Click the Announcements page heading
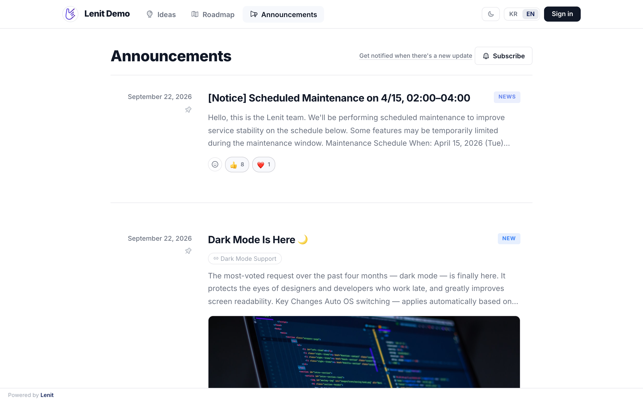 pyautogui.click(x=171, y=56)
